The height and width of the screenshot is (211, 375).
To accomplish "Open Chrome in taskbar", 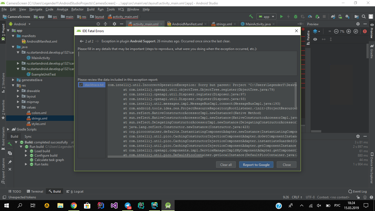I will [74, 206].
